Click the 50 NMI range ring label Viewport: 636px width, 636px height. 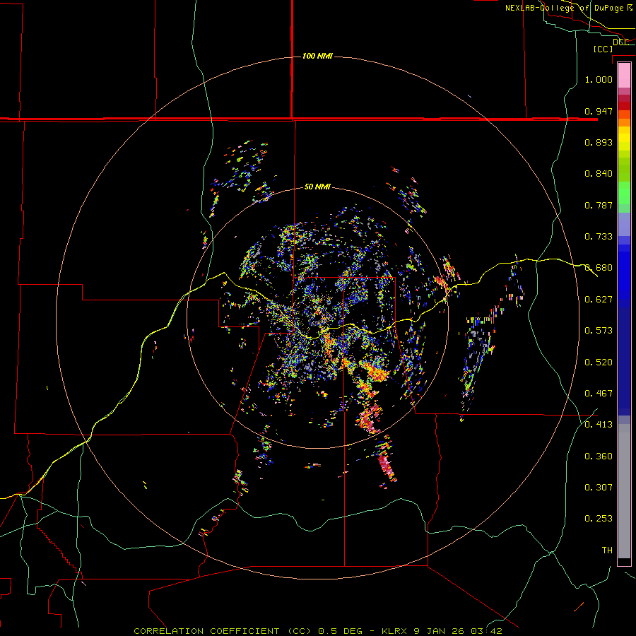[x=317, y=187]
